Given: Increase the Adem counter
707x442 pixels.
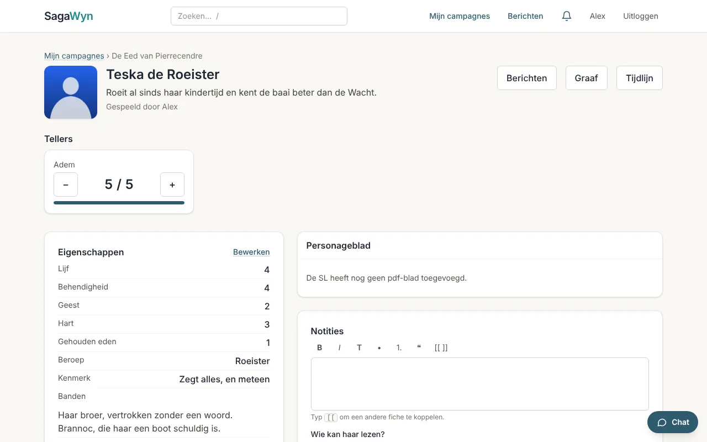Looking at the screenshot, I should [x=172, y=185].
